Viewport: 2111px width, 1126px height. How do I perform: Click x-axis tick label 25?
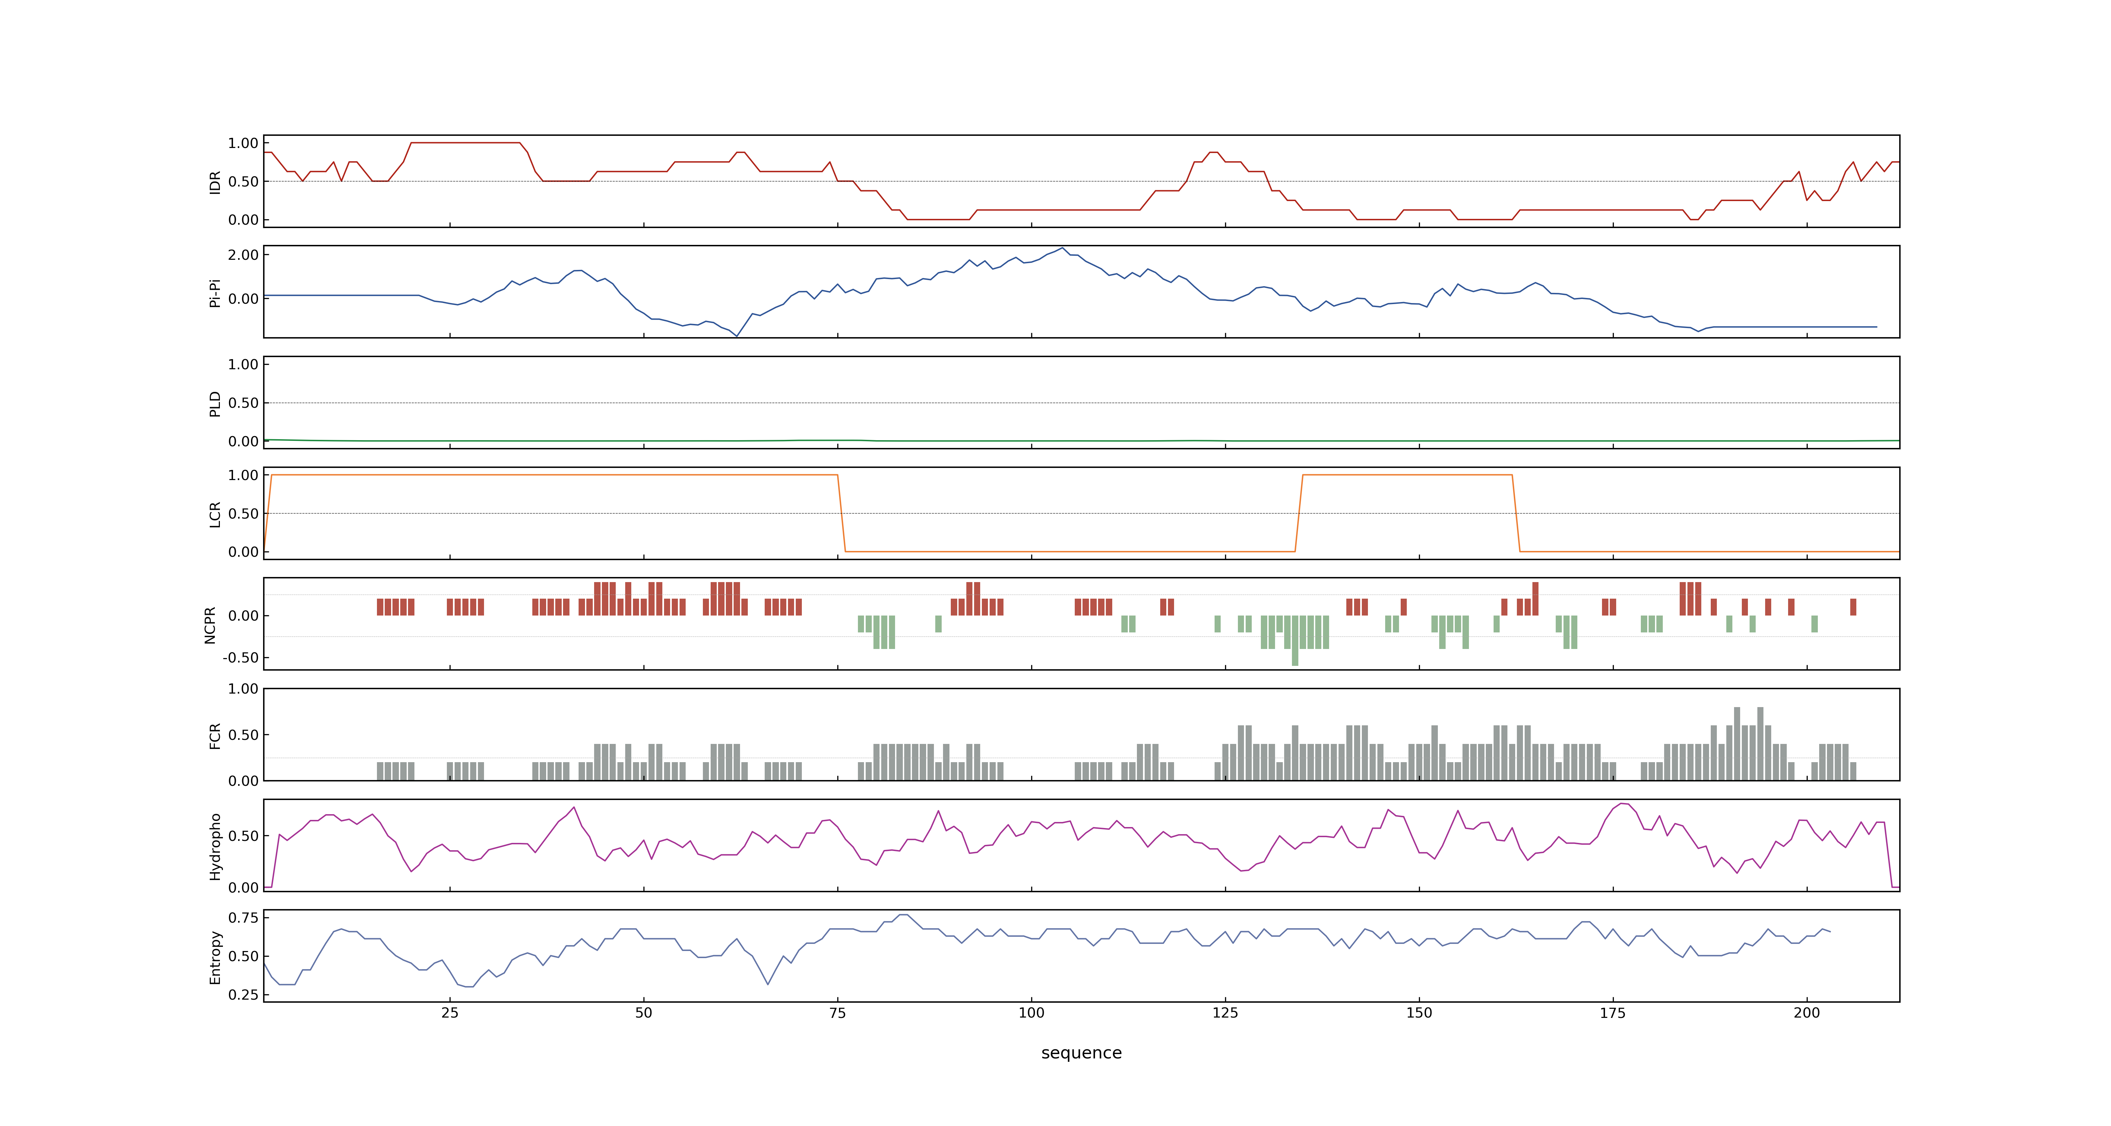(x=450, y=1013)
